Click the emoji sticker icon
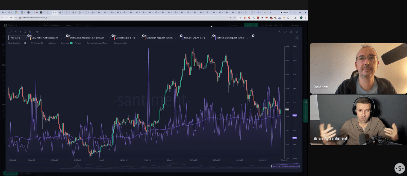 coord(30,32)
